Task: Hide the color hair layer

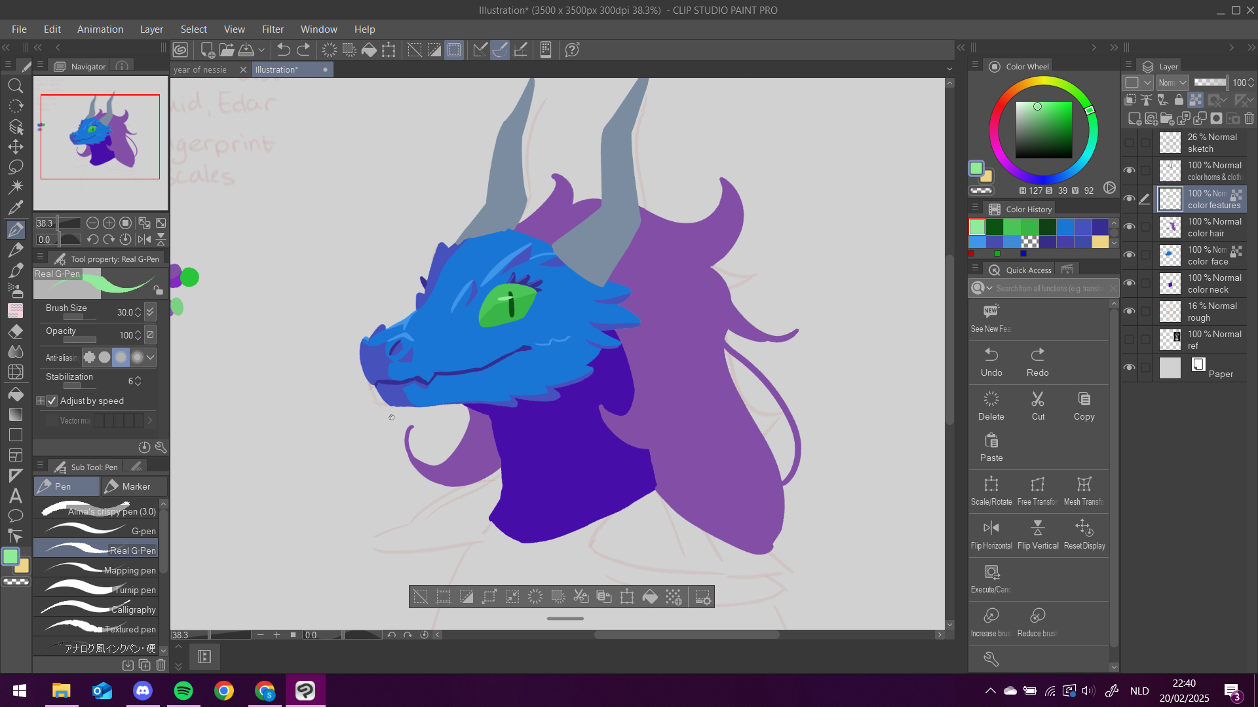Action: pos(1129,227)
